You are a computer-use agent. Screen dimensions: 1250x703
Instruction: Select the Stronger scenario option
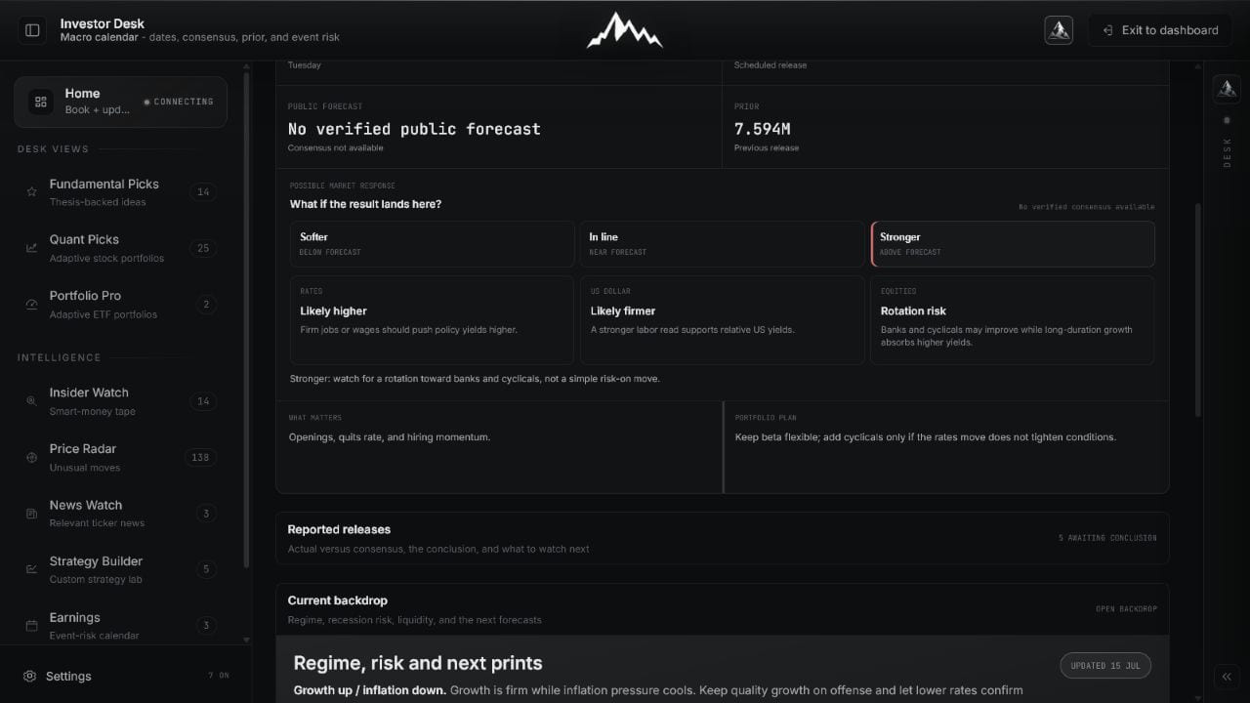pyautogui.click(x=1013, y=244)
